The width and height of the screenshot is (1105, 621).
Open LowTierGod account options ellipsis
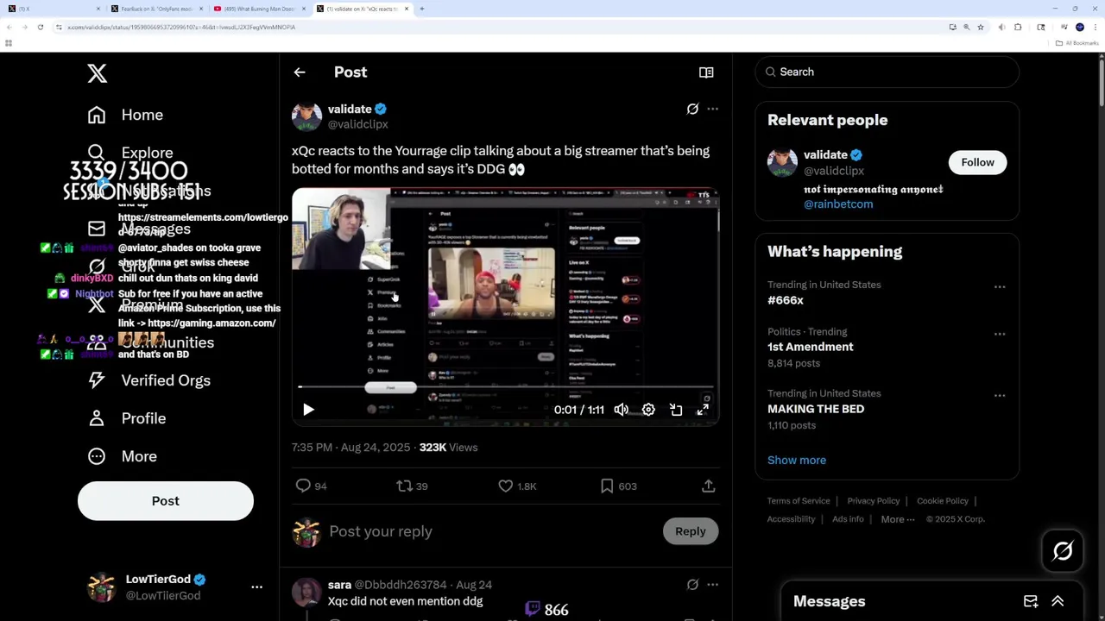point(256,586)
